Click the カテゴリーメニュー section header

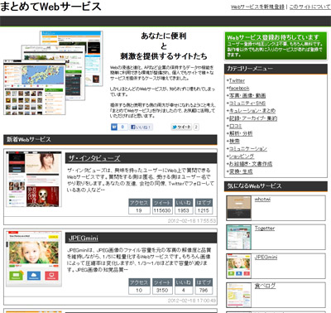click(276, 69)
